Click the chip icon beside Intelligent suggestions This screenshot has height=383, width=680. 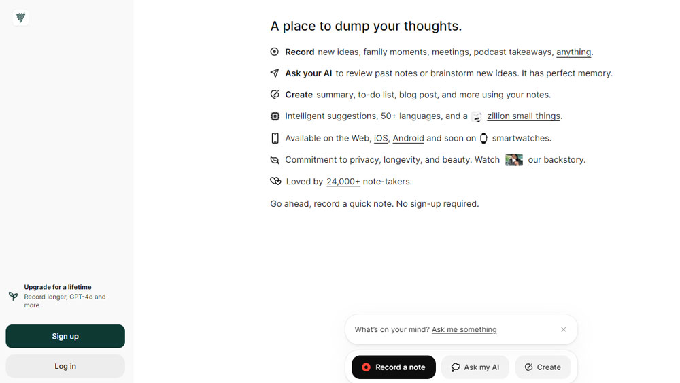pyautogui.click(x=275, y=116)
